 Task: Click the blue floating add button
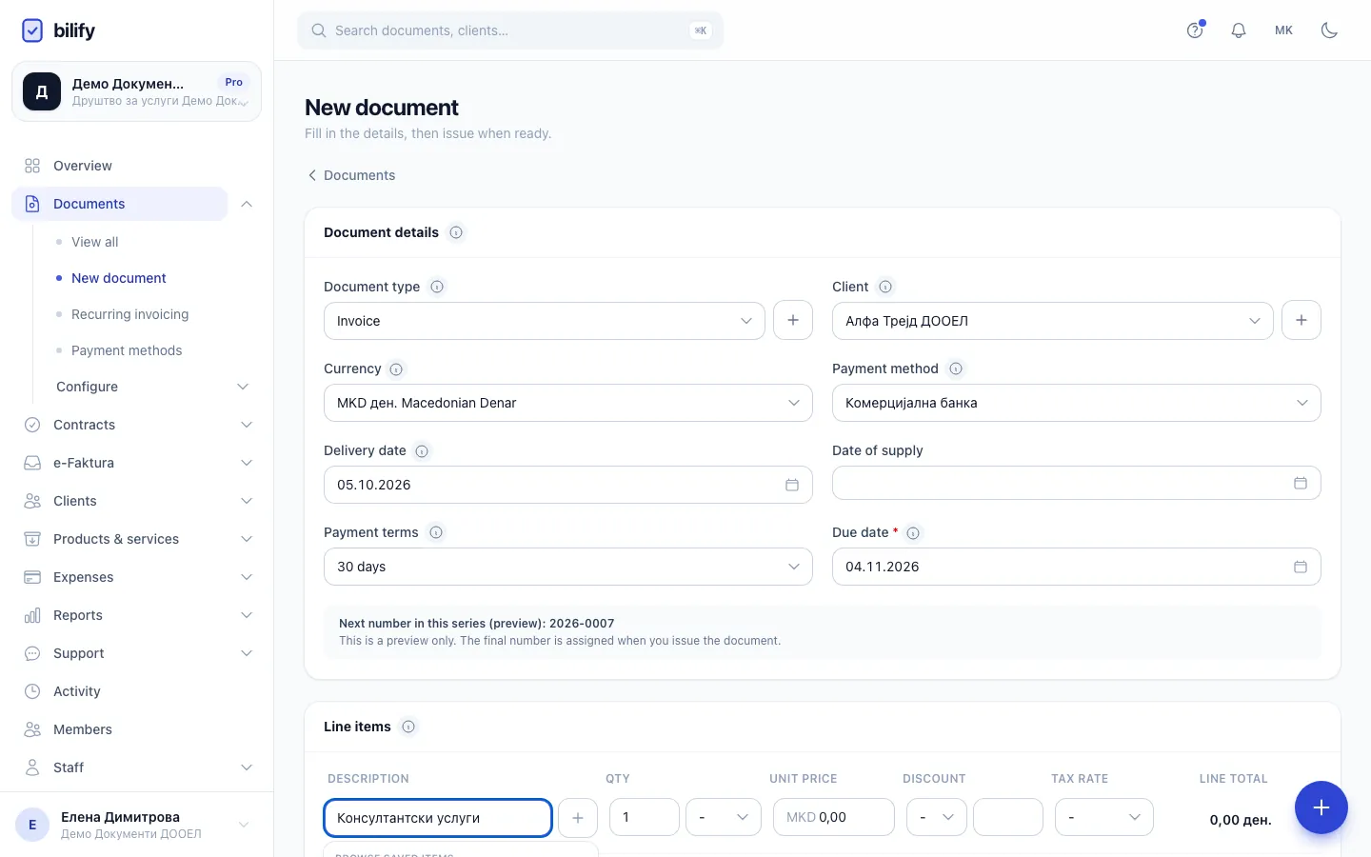click(x=1321, y=807)
